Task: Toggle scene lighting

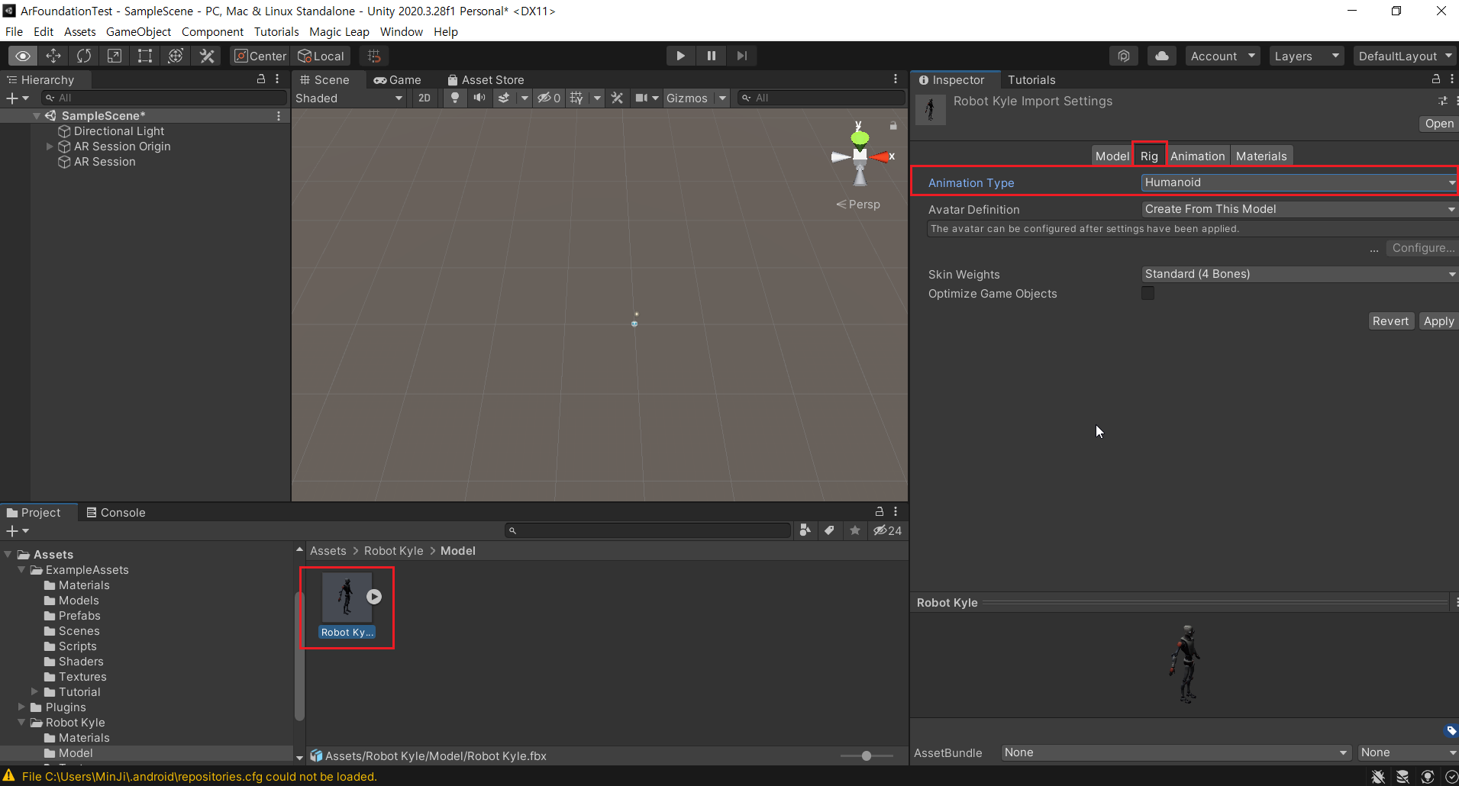Action: (455, 98)
